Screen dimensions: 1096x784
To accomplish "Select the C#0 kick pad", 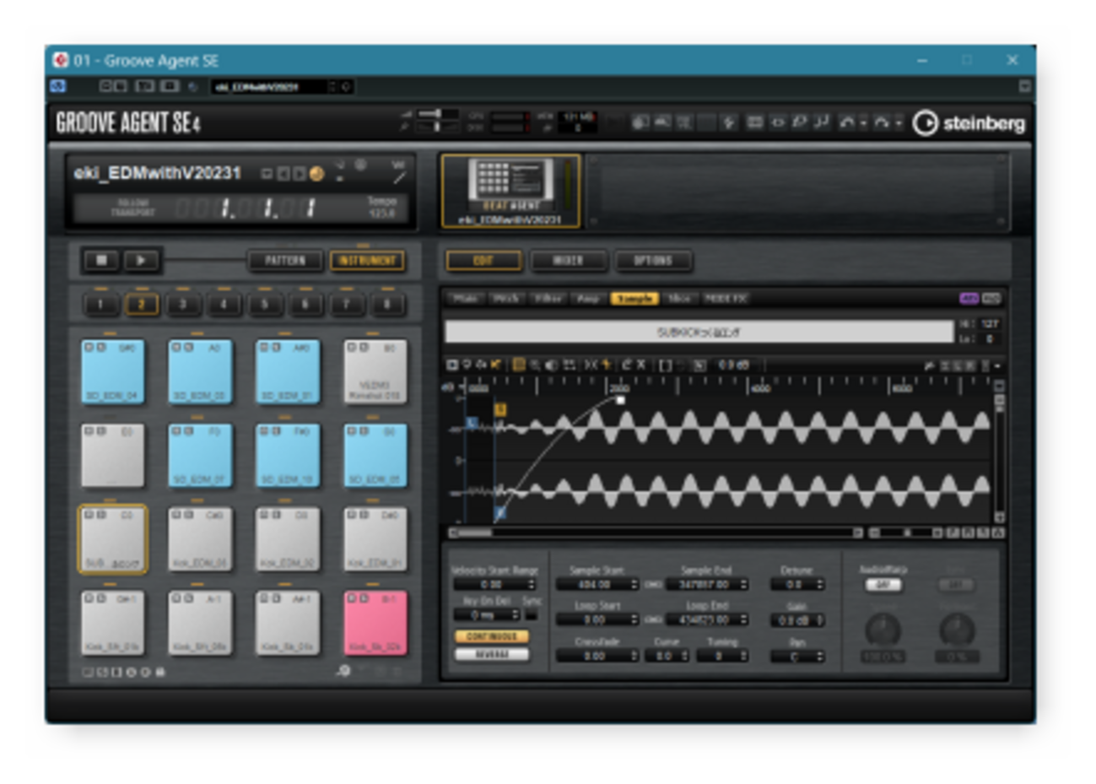I will tap(201, 539).
